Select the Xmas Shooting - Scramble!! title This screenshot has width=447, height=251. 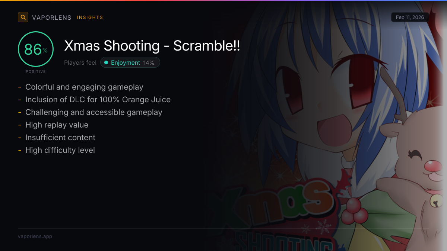tap(152, 46)
